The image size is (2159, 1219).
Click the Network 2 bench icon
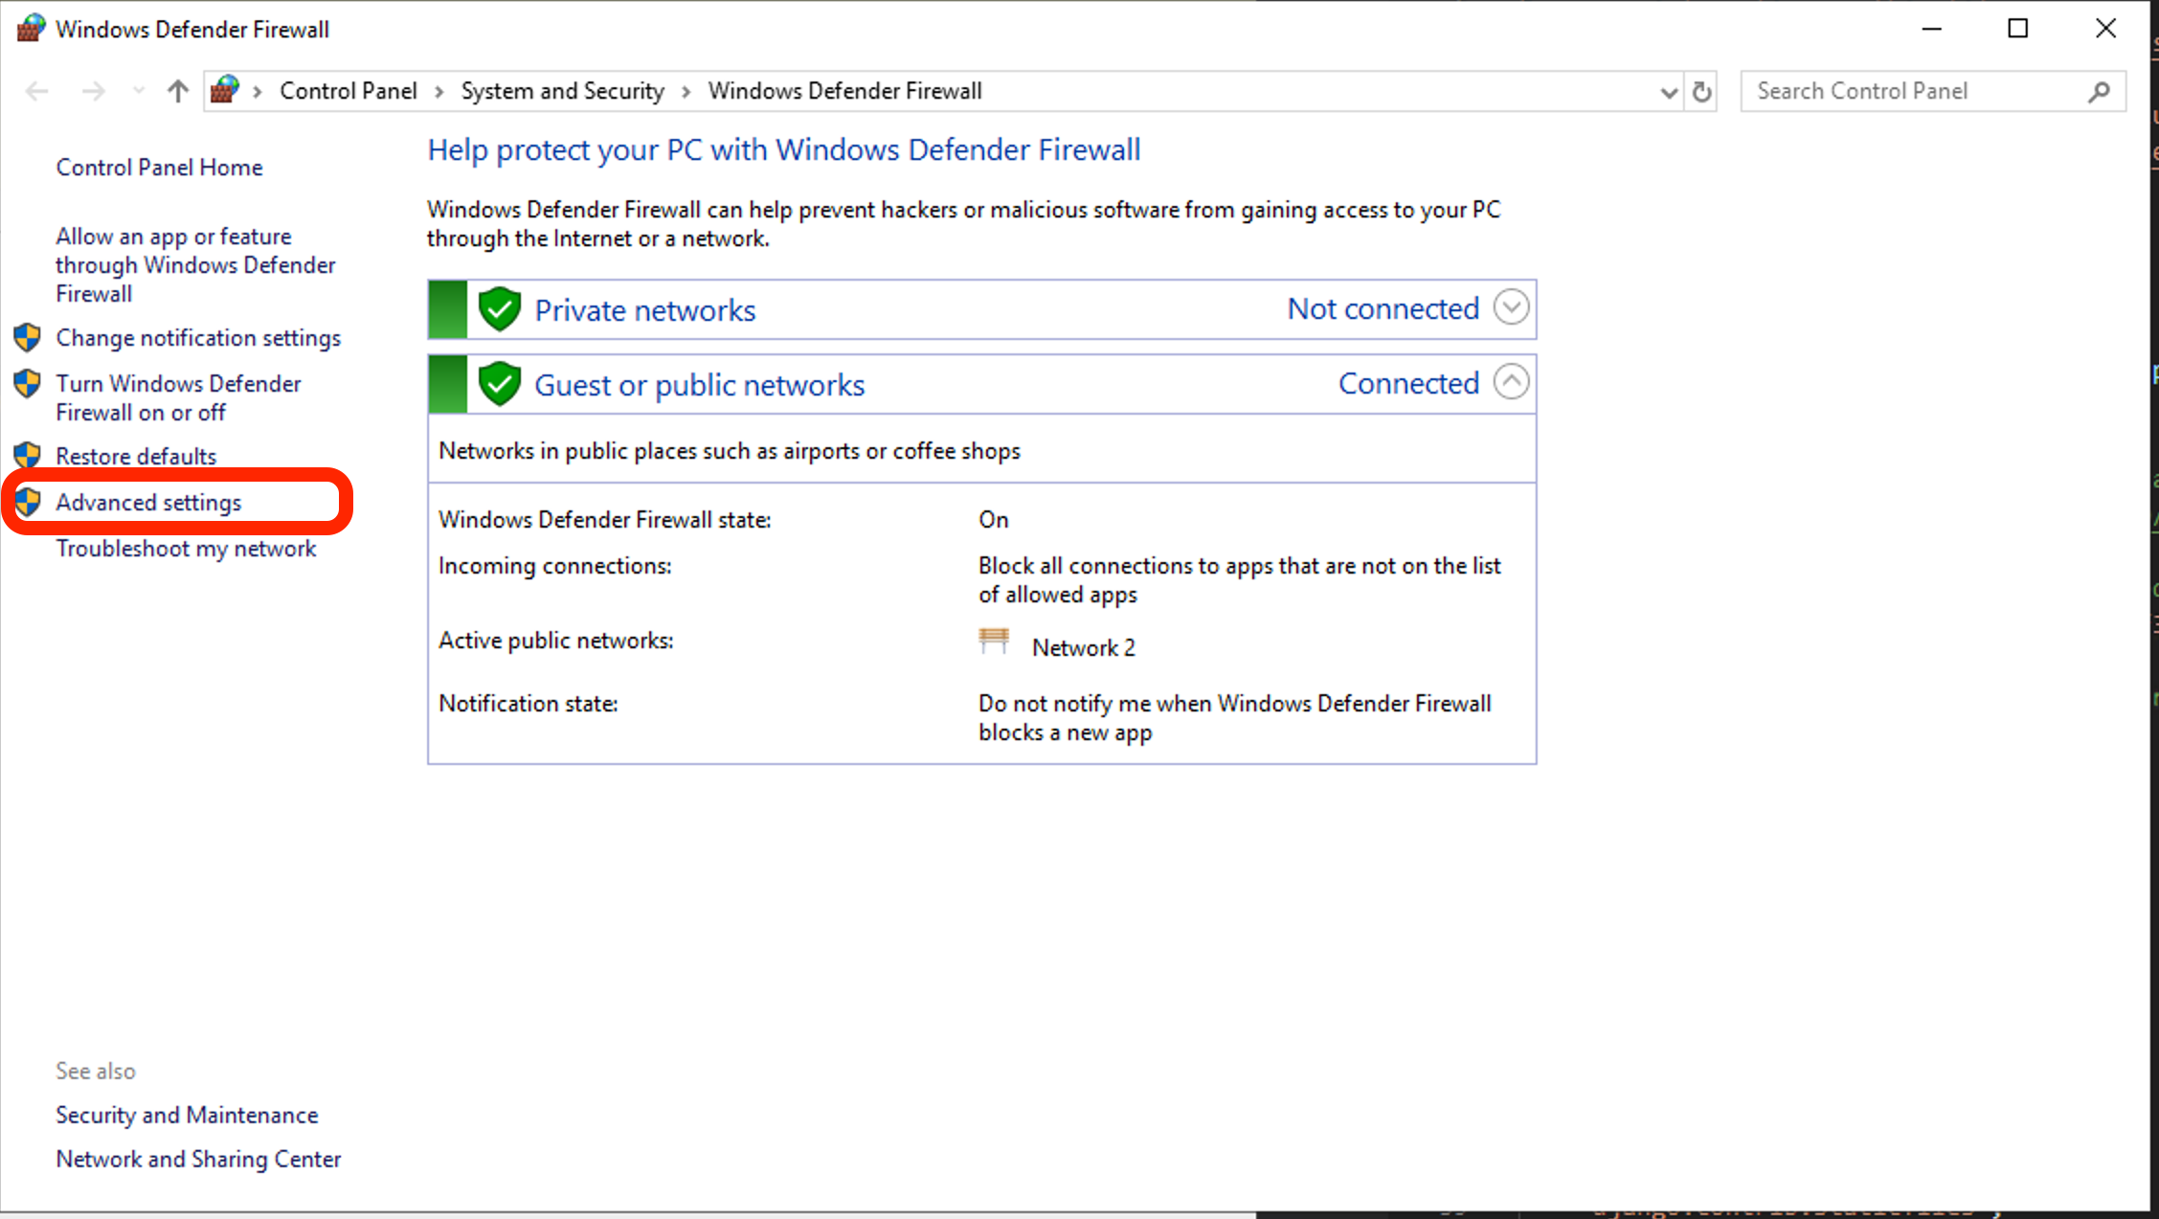(994, 641)
